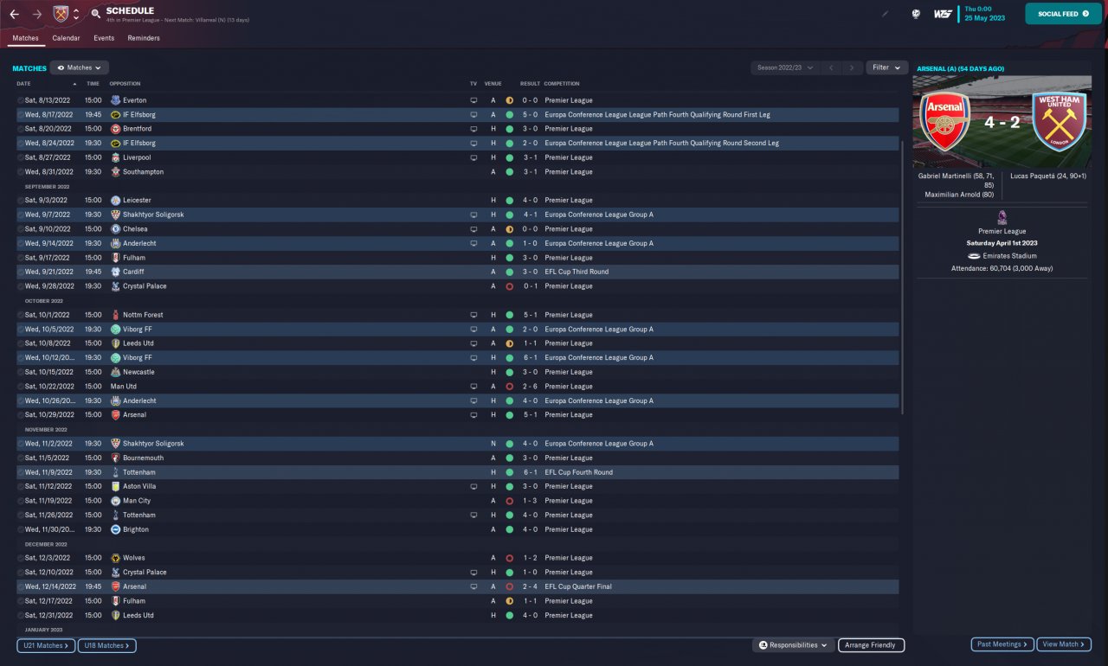Toggle the selection circle for Brentford 8/20/2022
Screen dimensions: 1108x666
[20, 129]
